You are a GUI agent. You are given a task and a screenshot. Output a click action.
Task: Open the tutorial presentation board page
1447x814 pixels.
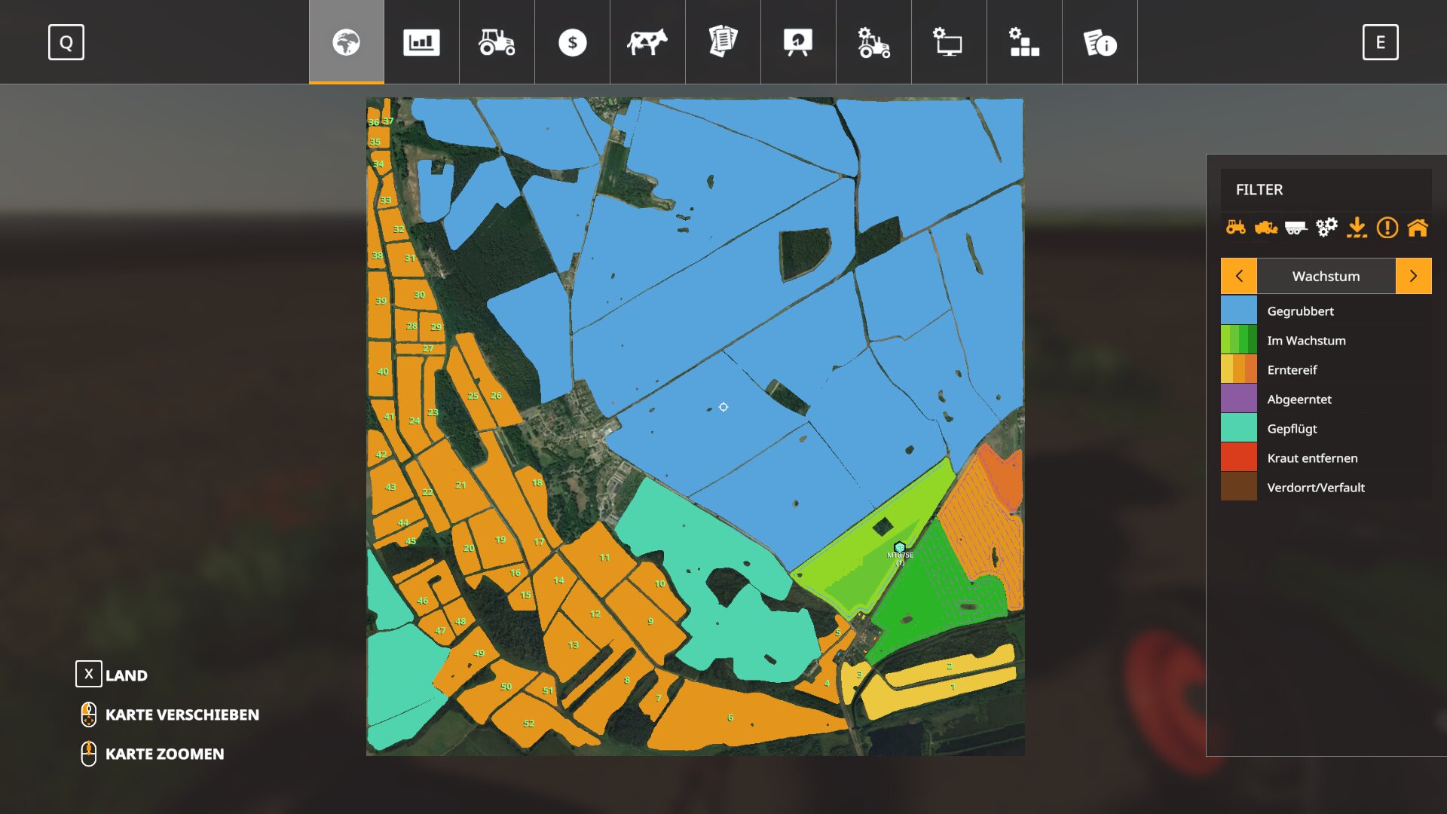click(798, 42)
